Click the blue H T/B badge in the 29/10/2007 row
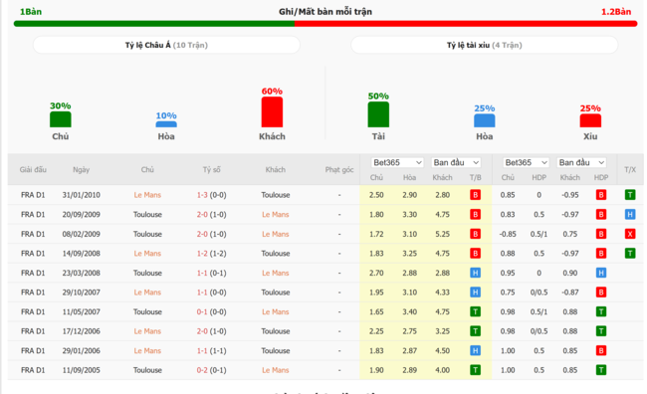The image size is (647, 394). [476, 293]
